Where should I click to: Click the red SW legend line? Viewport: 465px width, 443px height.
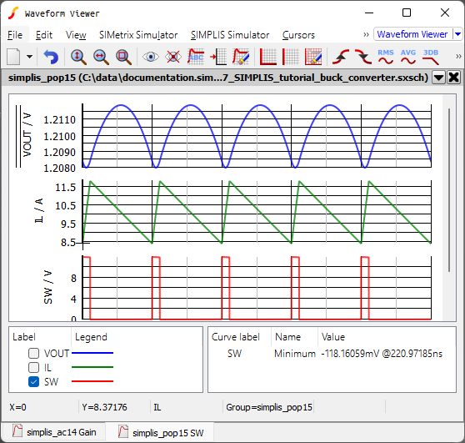92,381
